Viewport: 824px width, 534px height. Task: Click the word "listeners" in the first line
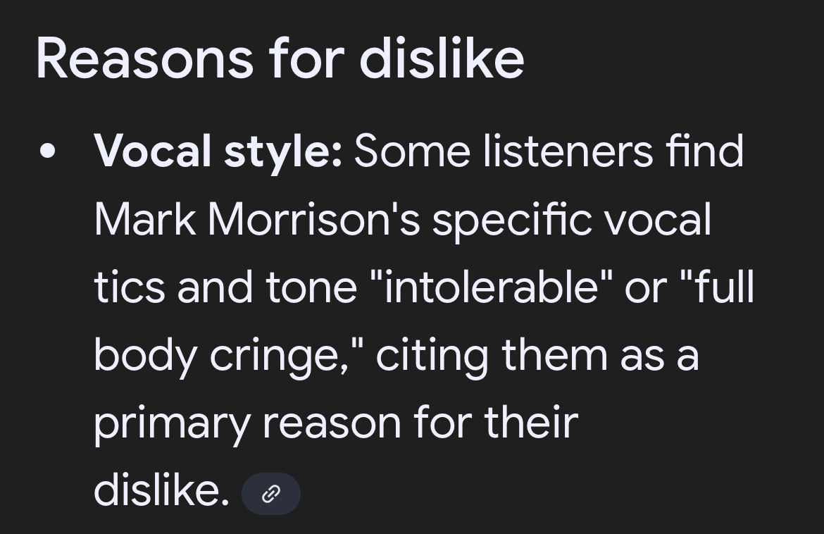pyautogui.click(x=568, y=151)
